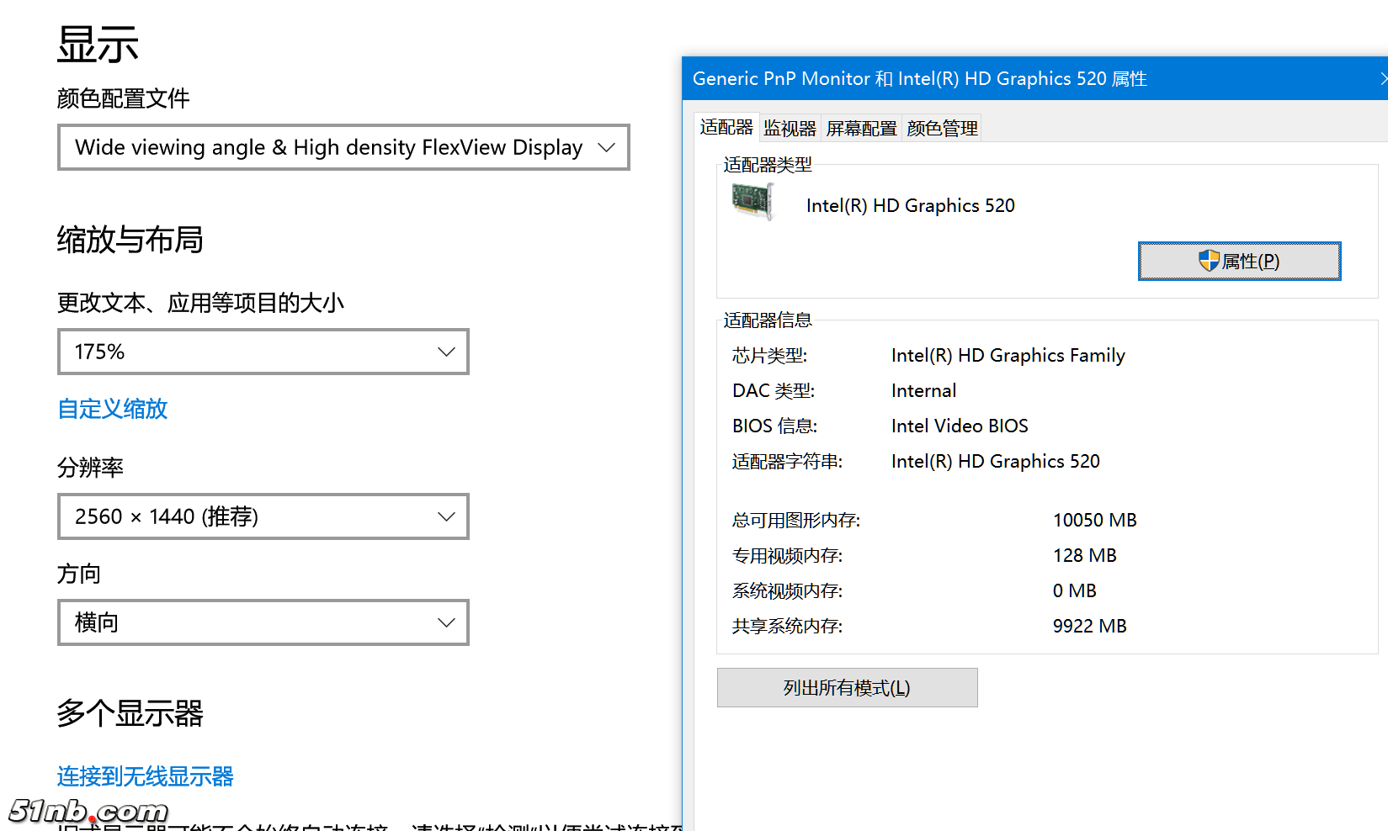Screen dimensions: 1388x831
Task: Click the UAC shield icon on 属性 button
Action: 1210,261
